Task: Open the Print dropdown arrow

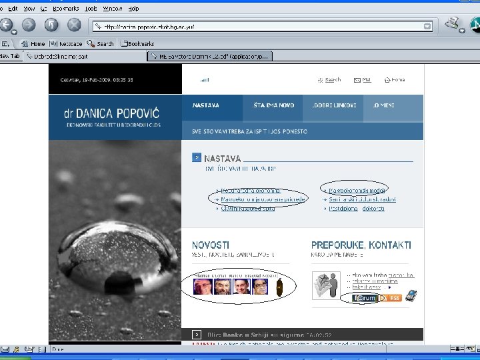Action: 462,30
